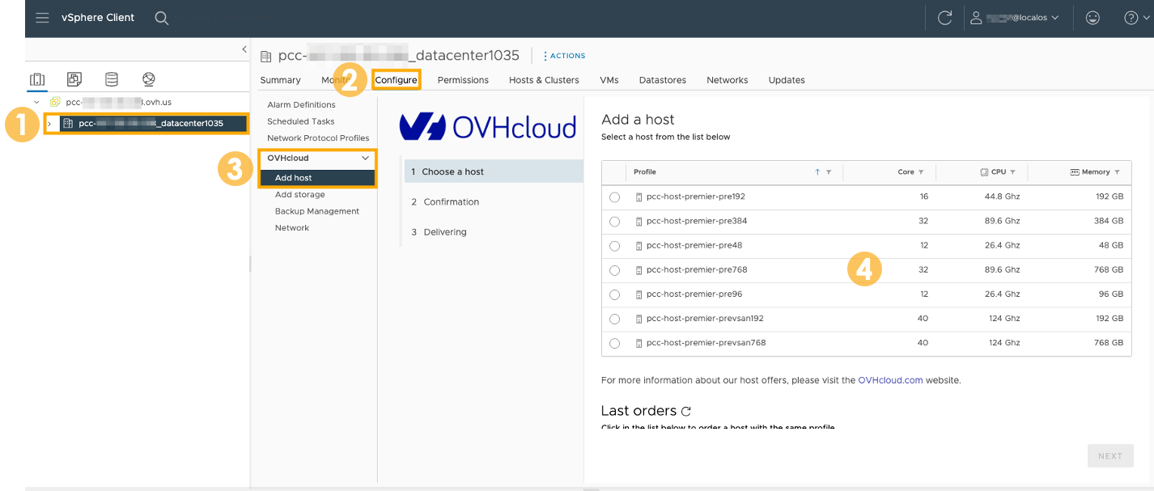Select Add storage under OVHcloud
Image resolution: width=1154 pixels, height=491 pixels.
(300, 195)
